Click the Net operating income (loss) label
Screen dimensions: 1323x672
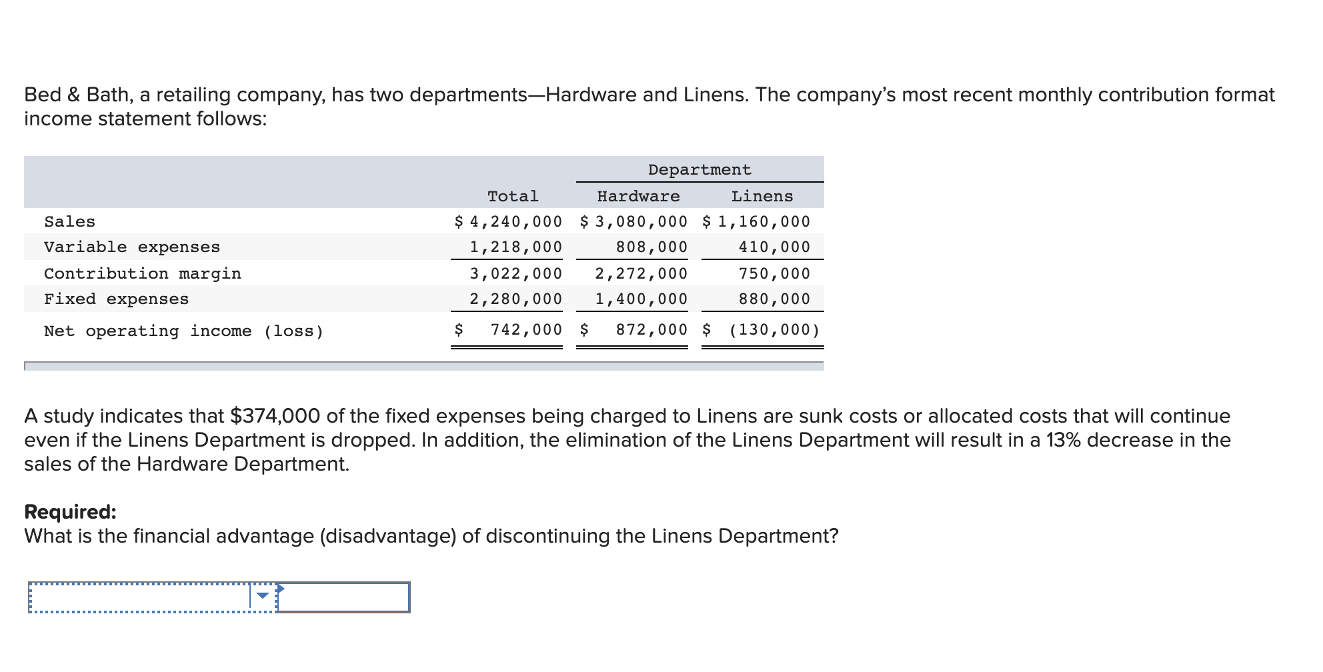[184, 331]
